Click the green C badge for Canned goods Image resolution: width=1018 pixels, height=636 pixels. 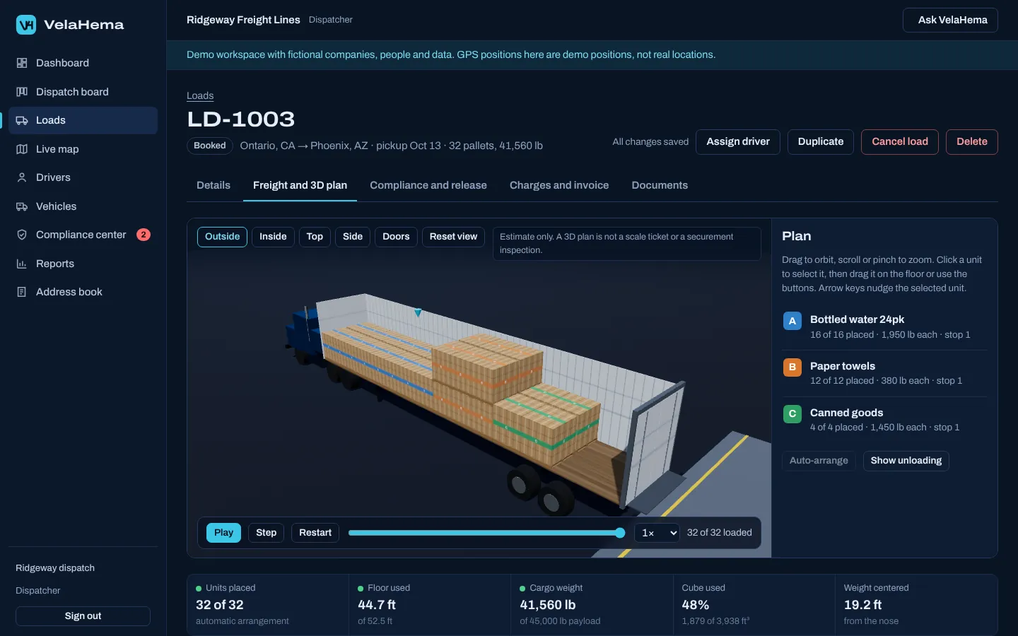click(x=792, y=413)
